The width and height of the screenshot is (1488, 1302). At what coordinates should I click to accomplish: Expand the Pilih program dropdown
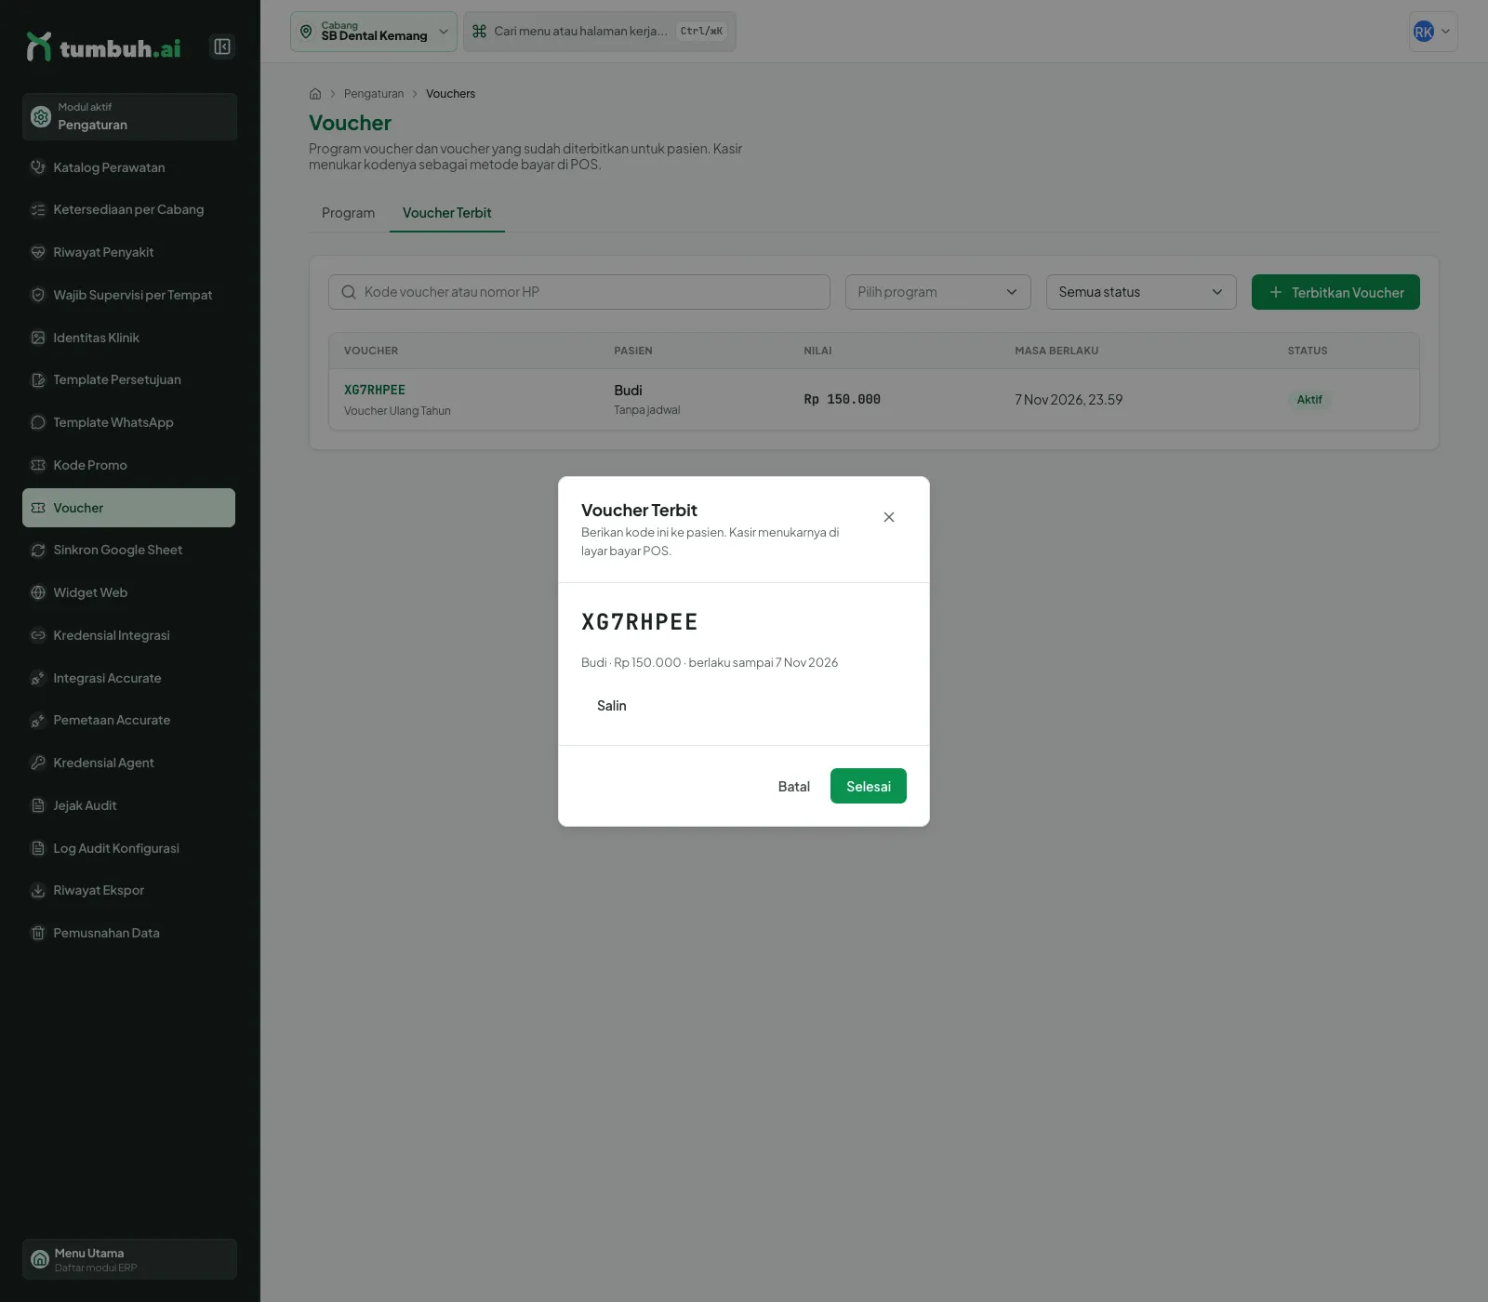[x=938, y=292]
